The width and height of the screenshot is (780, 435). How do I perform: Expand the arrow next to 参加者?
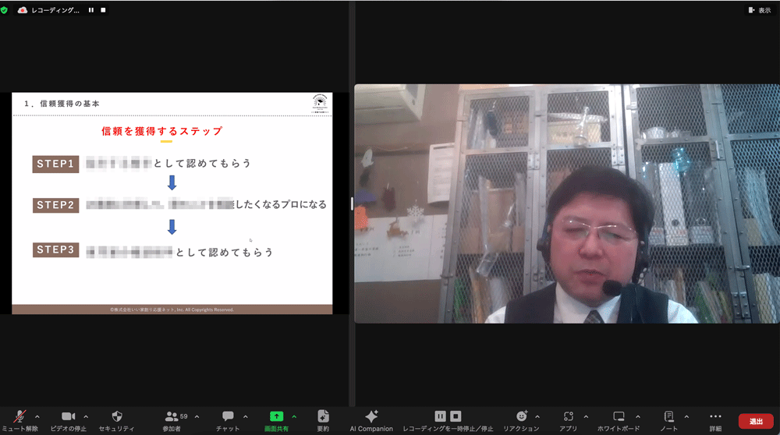[197, 416]
